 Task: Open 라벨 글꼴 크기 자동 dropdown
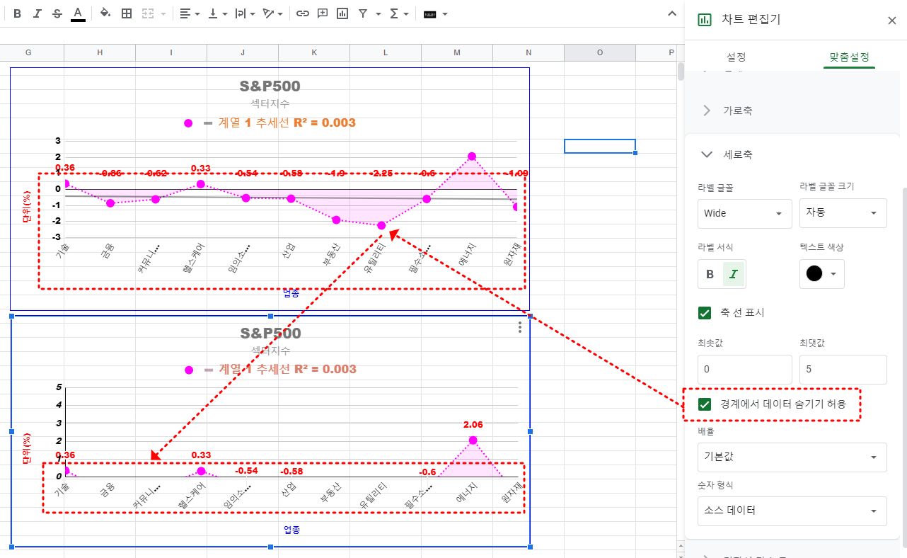(x=843, y=212)
